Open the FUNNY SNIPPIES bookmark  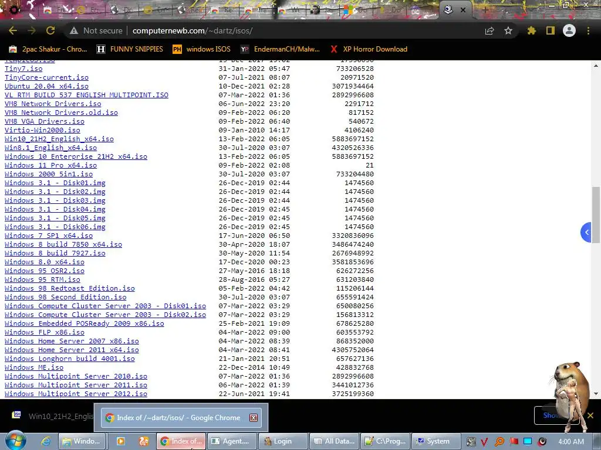click(x=130, y=49)
